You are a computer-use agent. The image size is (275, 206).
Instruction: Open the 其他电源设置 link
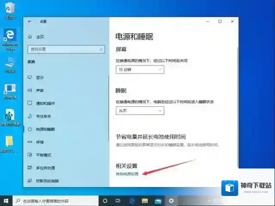click(127, 174)
